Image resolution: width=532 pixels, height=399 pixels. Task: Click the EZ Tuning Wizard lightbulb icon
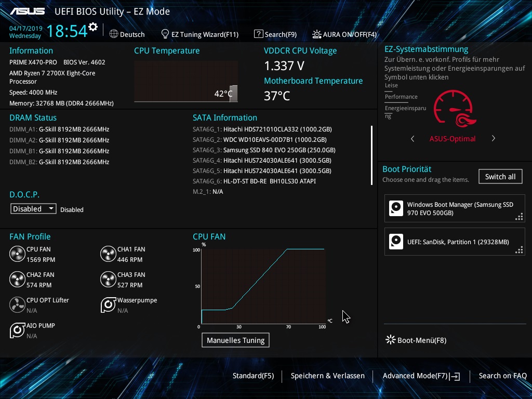tap(165, 34)
